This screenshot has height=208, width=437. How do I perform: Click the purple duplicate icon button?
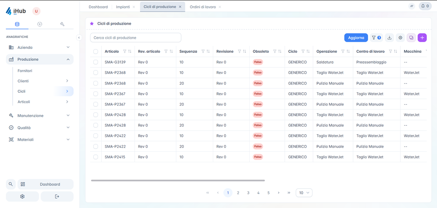click(411, 38)
